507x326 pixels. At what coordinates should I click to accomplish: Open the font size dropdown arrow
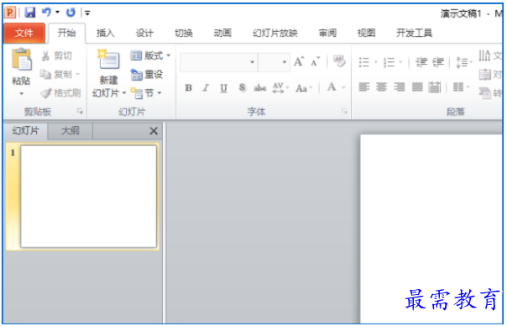(x=285, y=62)
